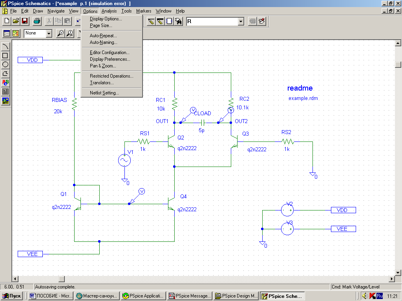This screenshot has height=301, width=402.
Task: Copy the selected item
Action: (x=58, y=21)
